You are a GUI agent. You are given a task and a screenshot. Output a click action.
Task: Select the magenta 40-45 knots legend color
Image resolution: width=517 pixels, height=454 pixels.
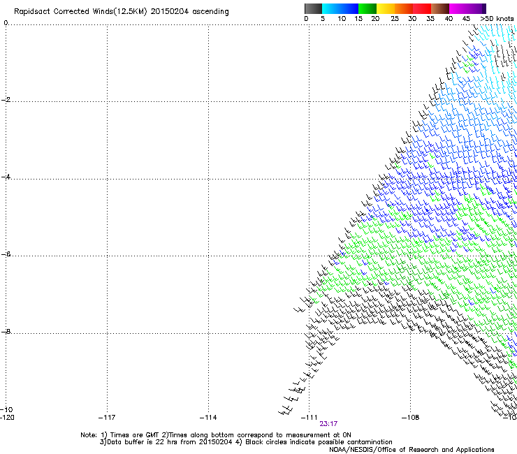(x=458, y=8)
